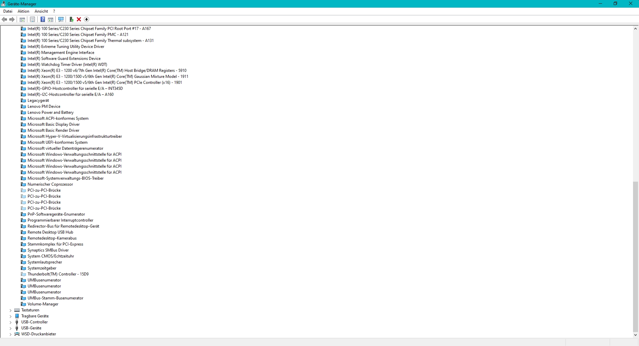639x346 pixels.
Task: Click the blue Help question mark icon
Action: point(43,19)
